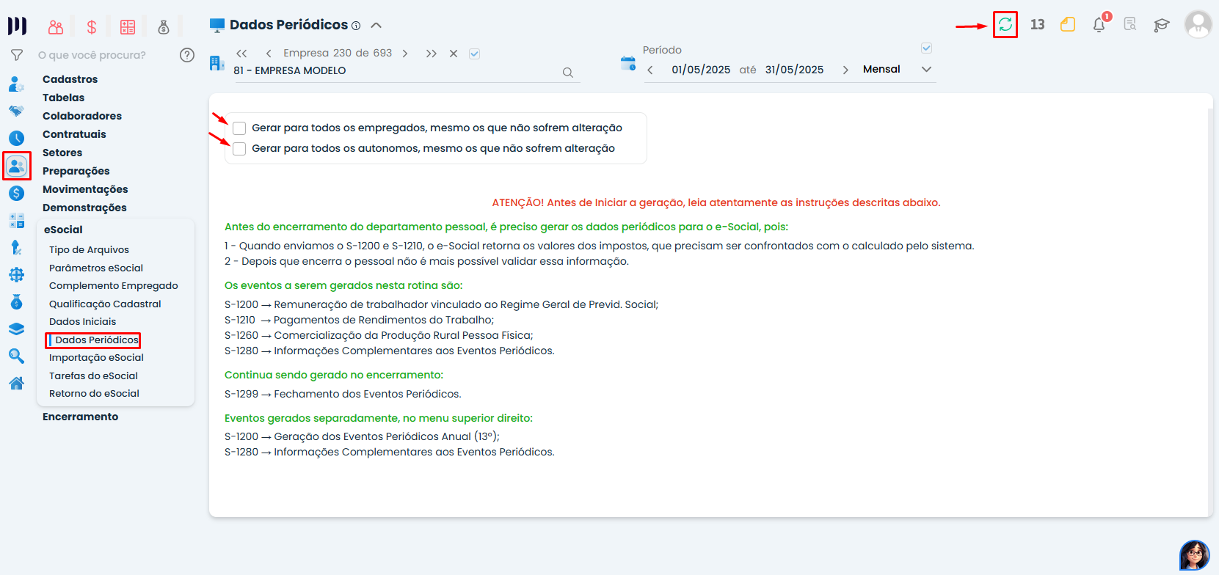The height and width of the screenshot is (575, 1219).
Task: Open the Cadastros menu
Action: [70, 79]
